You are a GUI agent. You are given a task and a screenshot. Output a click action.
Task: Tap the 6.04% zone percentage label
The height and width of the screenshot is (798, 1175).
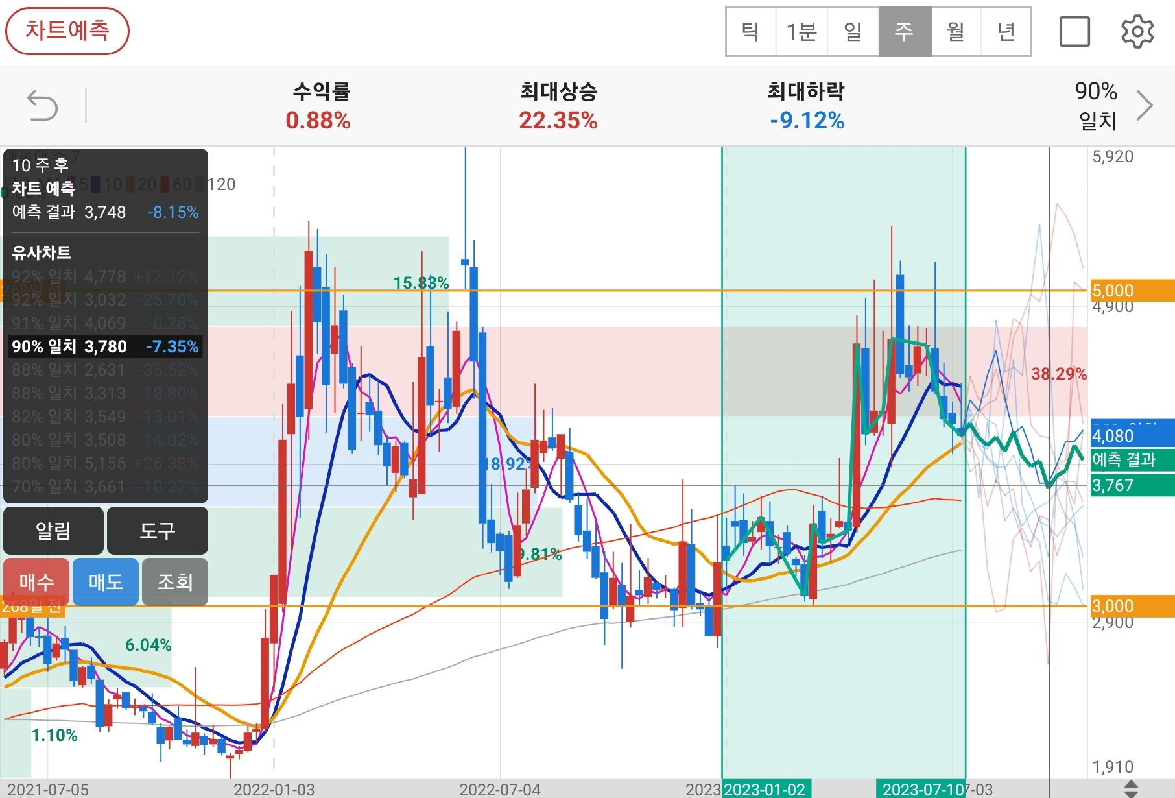148,645
